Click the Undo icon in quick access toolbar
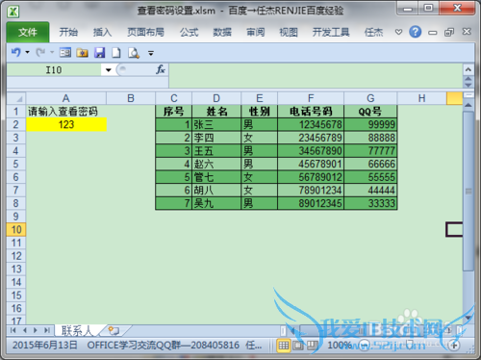Viewport: 481px width, 360px height. coord(16,52)
